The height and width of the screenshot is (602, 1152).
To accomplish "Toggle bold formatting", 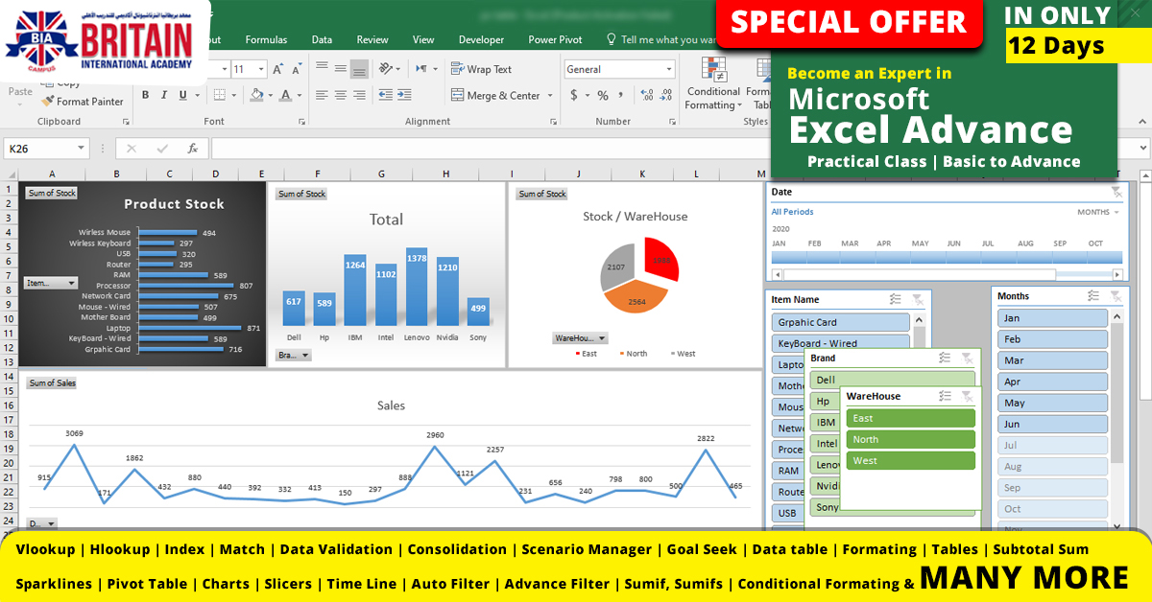I will click(145, 95).
